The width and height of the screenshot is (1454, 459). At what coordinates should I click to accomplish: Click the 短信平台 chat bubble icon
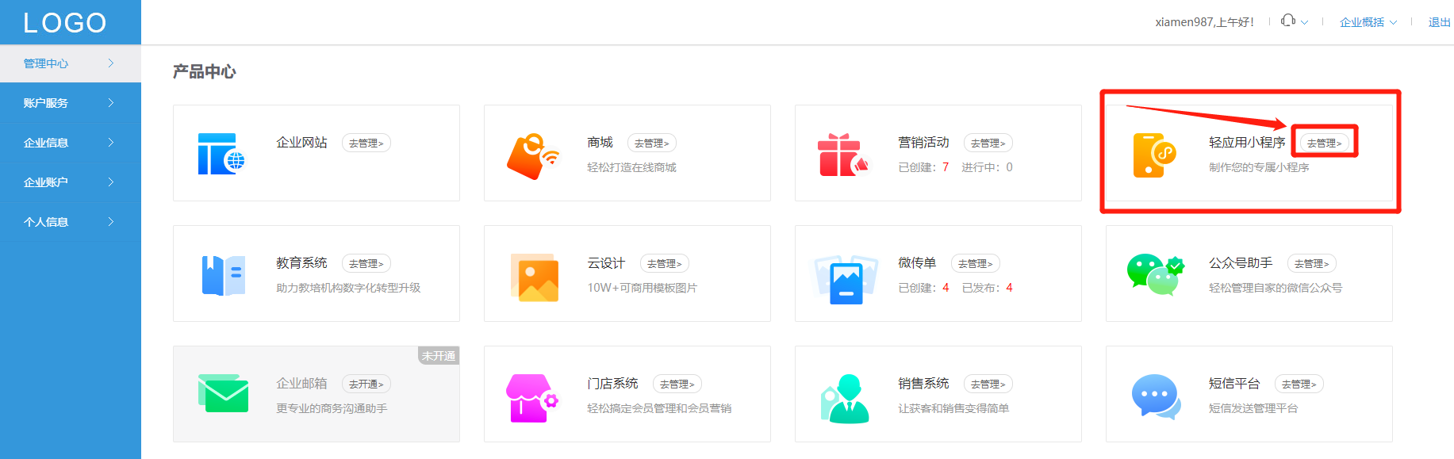point(1156,396)
